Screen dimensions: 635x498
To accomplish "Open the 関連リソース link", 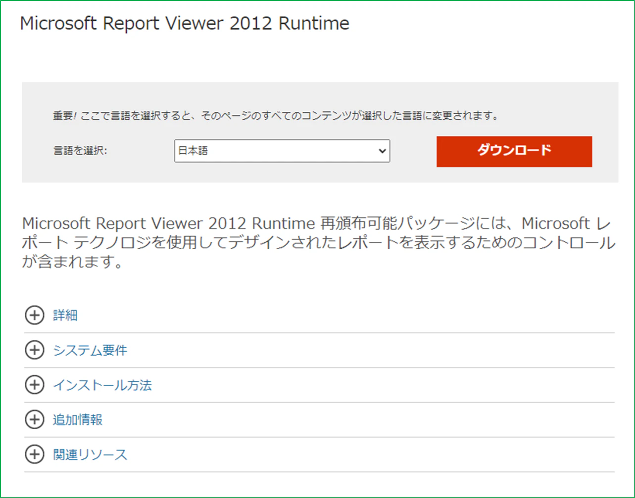I will point(90,454).
